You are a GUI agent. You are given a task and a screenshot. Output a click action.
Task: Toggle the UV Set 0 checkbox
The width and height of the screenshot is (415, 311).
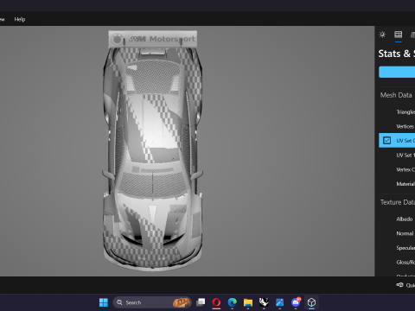click(386, 141)
